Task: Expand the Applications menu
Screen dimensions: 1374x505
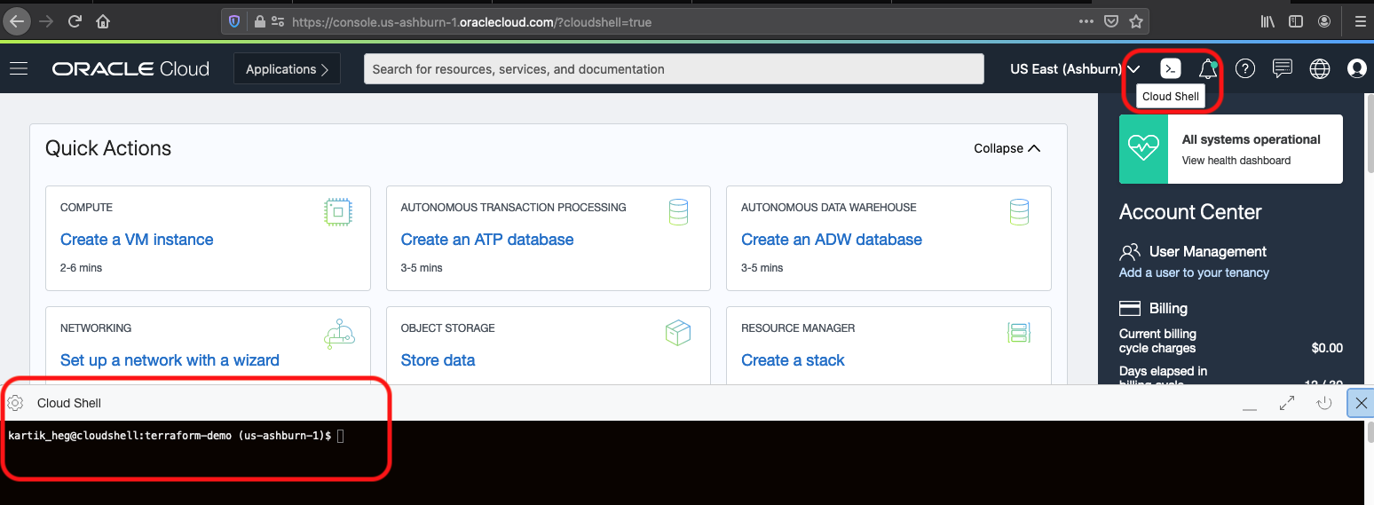Action: point(287,68)
